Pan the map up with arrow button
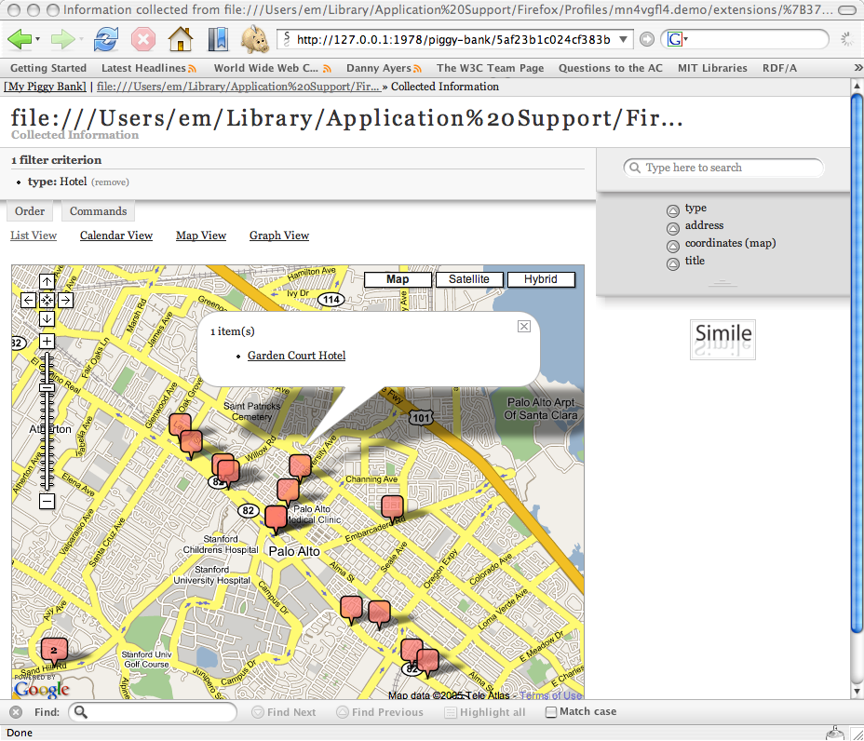The width and height of the screenshot is (864, 741). click(47, 281)
